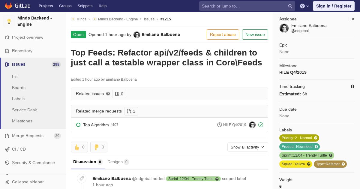Click help icon on sidebar Sprint::12/04 label
360x189 pixels.
coord(331,155)
